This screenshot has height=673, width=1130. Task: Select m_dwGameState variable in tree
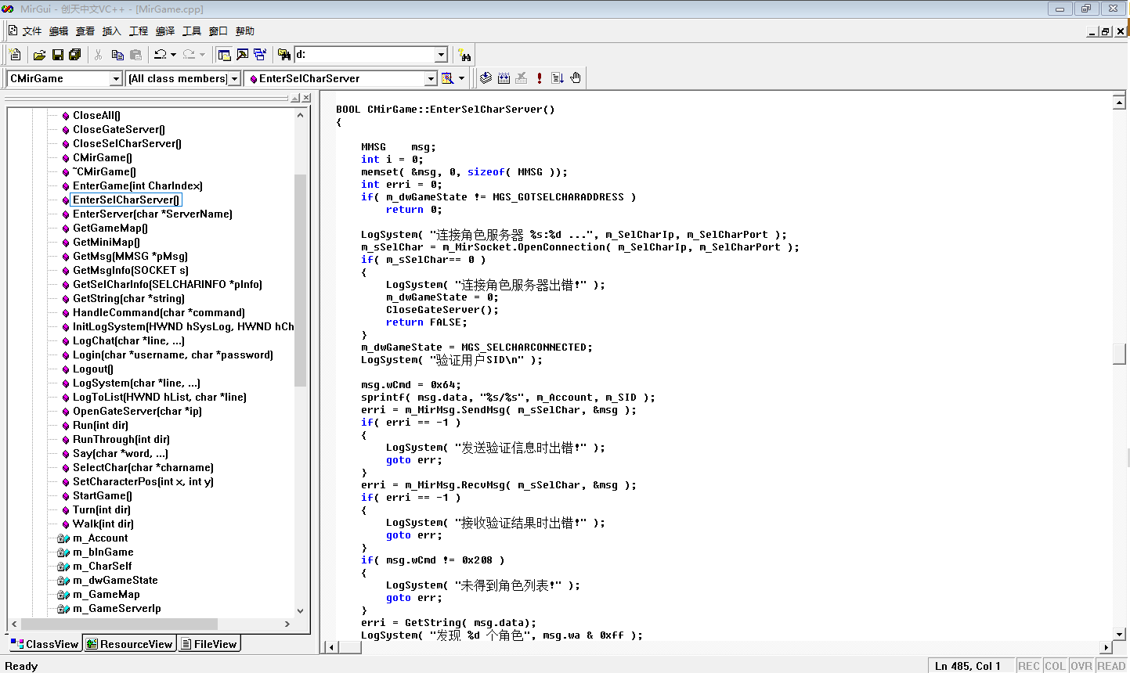(115, 580)
